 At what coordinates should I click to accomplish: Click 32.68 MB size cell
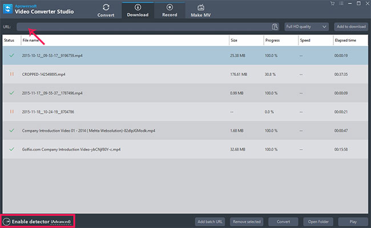click(237, 149)
